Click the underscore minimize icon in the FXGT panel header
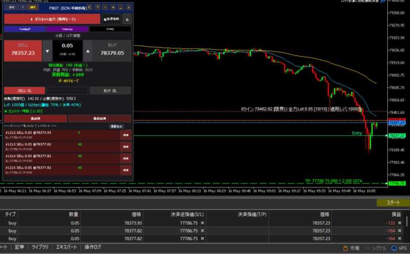 120,7
